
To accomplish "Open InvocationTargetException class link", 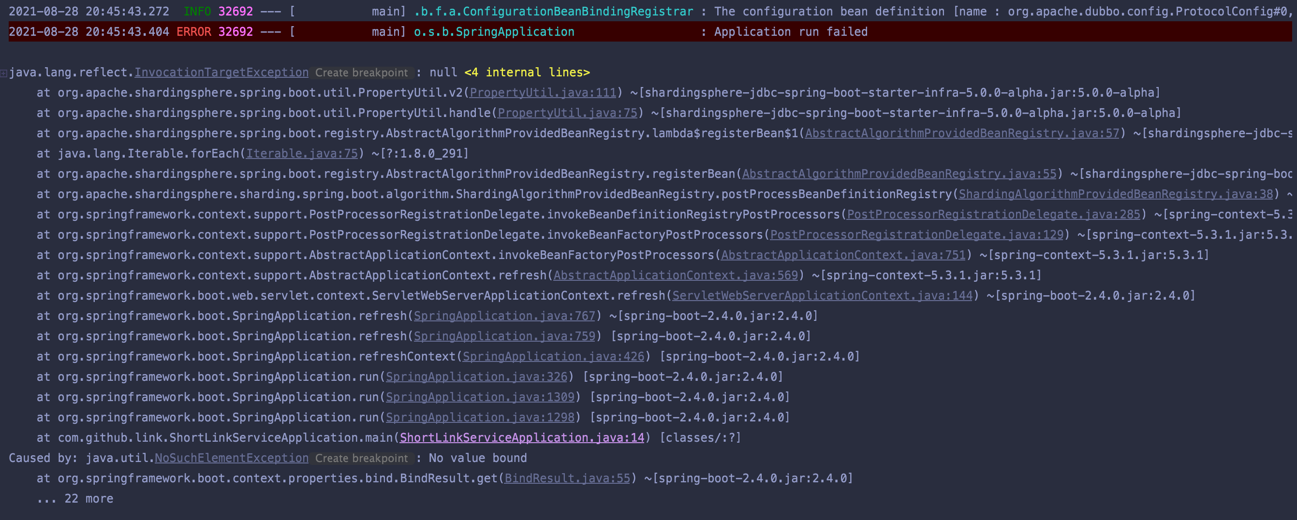I will pyautogui.click(x=221, y=72).
